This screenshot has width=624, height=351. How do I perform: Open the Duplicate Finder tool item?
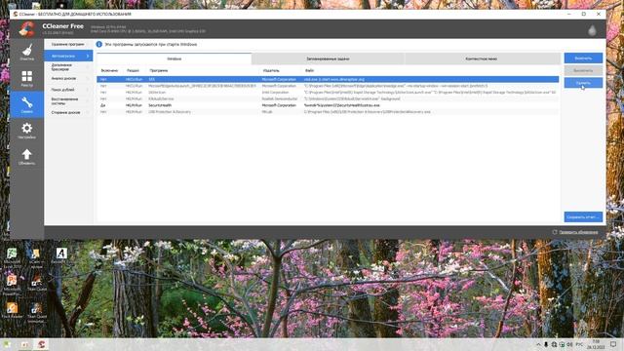68,90
